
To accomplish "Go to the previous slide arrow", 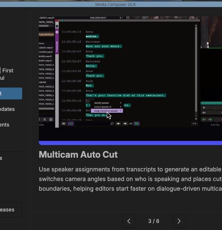I will coord(129,221).
